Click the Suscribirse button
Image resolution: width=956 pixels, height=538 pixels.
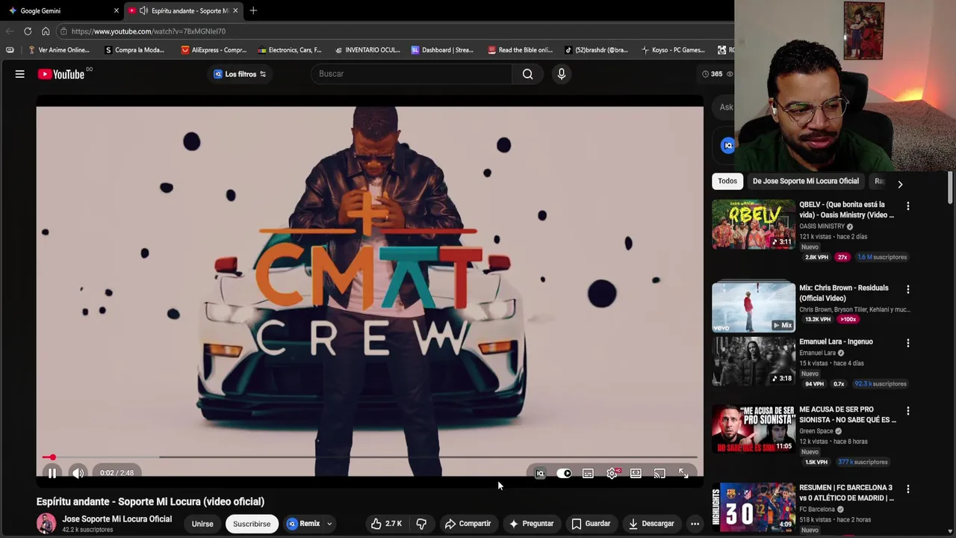click(x=252, y=524)
